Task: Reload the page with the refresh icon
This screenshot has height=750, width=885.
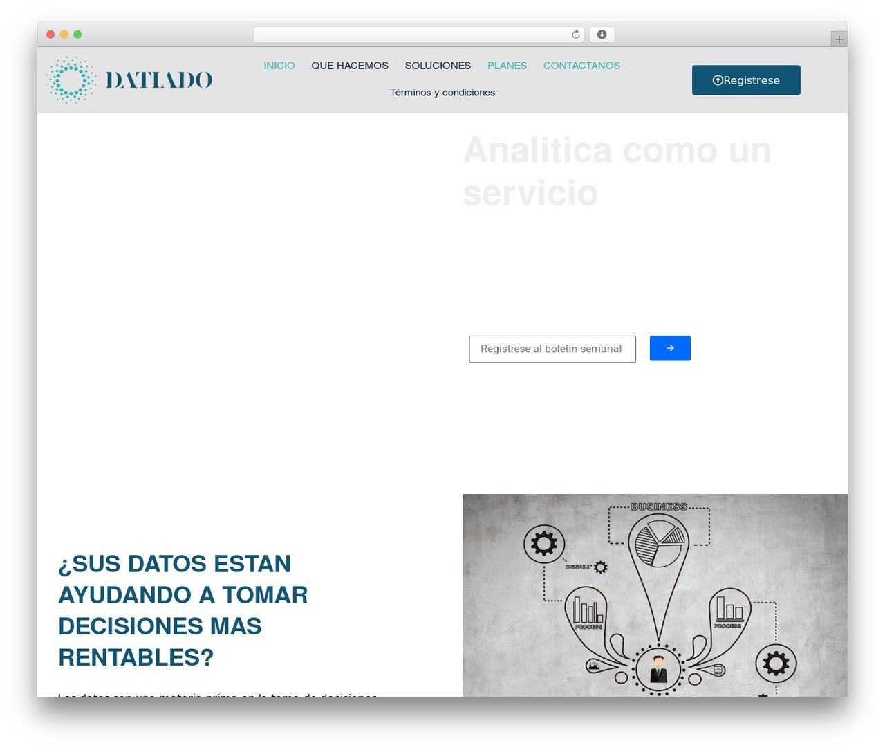Action: [576, 35]
